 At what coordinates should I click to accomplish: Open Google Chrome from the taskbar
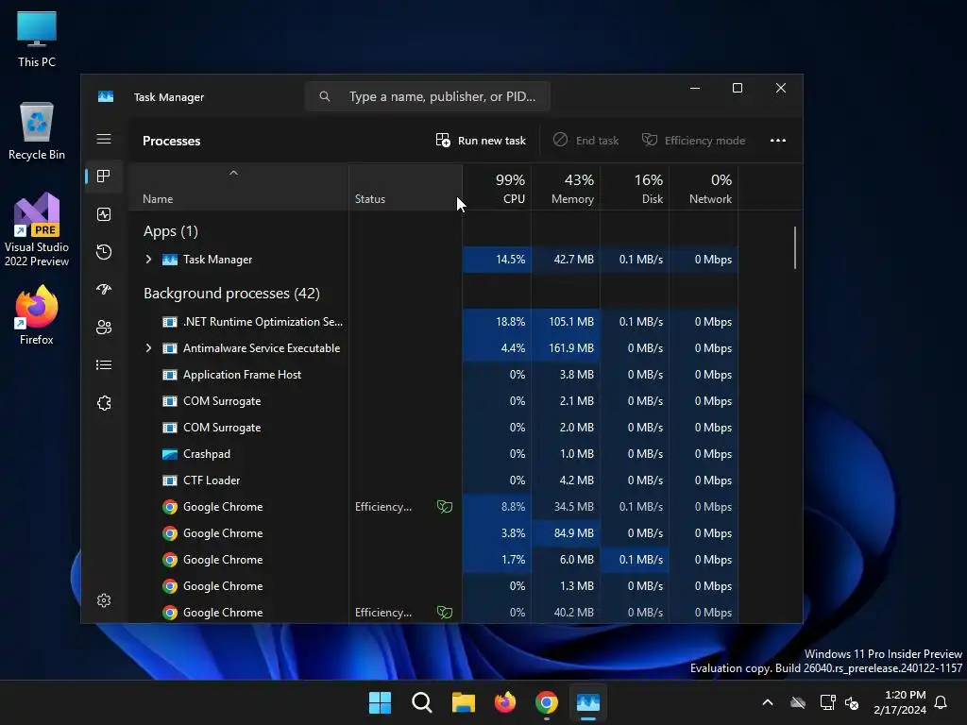(x=547, y=702)
